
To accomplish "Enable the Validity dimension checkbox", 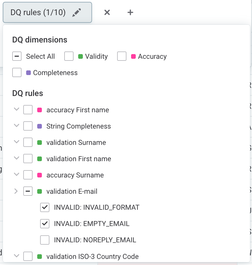I will pyautogui.click(x=69, y=56).
